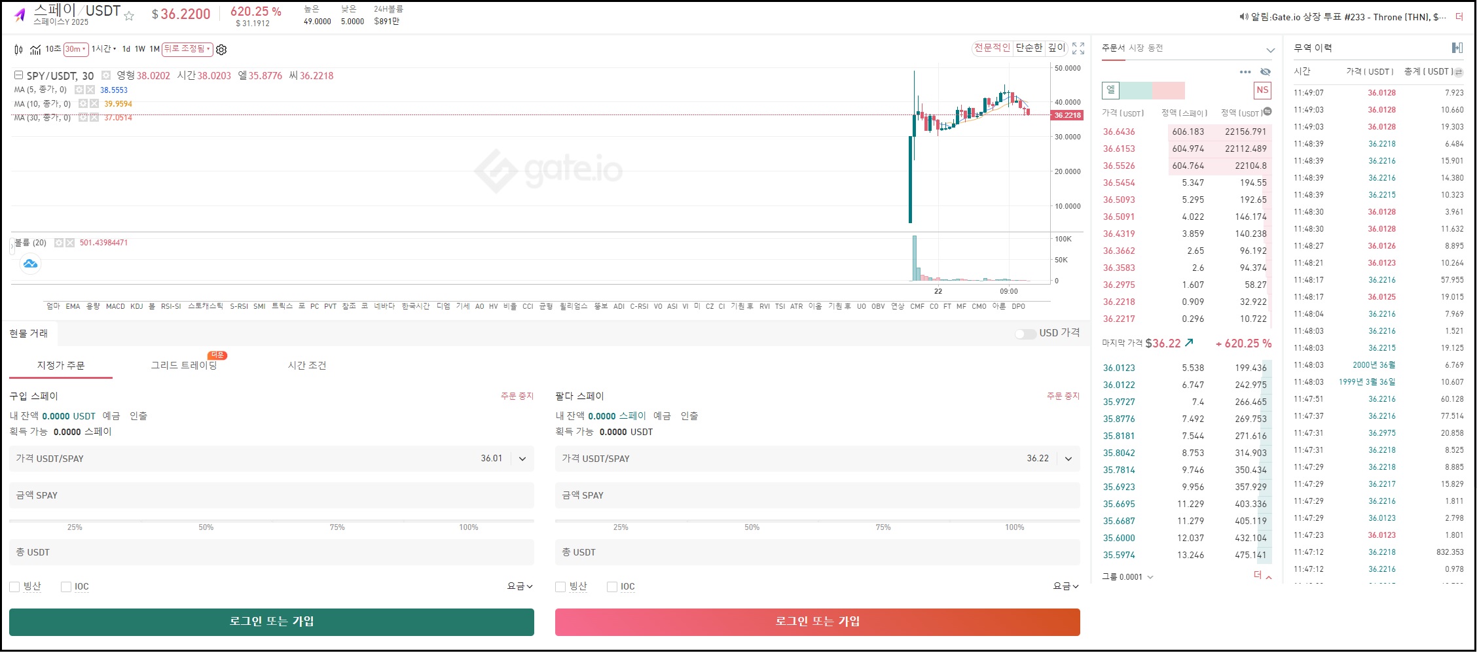The width and height of the screenshot is (1477, 653).
Task: Open the 그룹 0.0001 dropdown
Action: [x=1127, y=577]
